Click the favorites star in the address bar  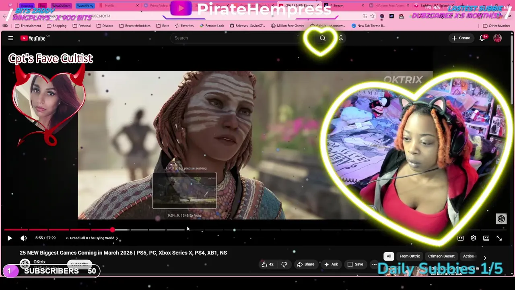tap(372, 16)
